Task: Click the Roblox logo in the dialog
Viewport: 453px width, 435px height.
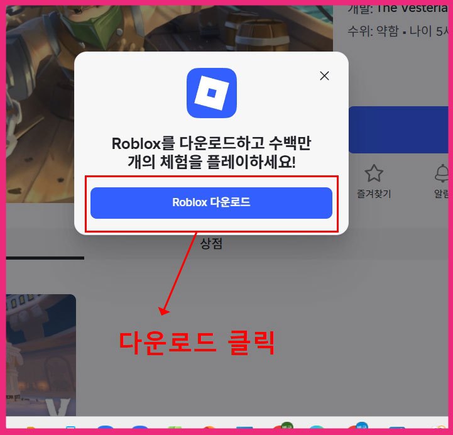Action: pos(212,93)
